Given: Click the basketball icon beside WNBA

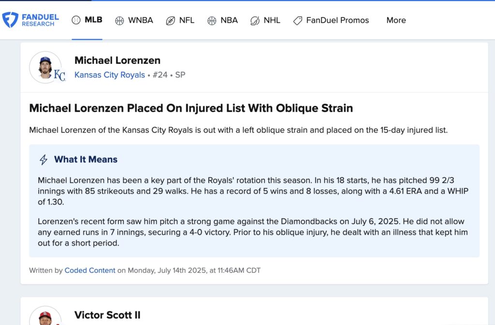Looking at the screenshot, I should click(x=120, y=20).
